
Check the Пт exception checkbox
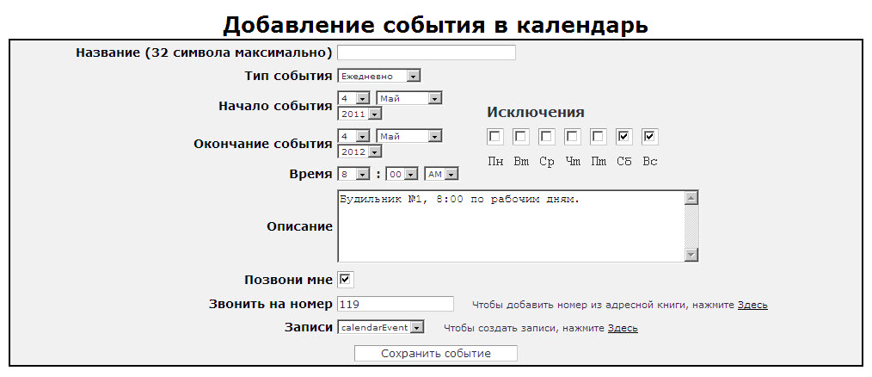(599, 137)
